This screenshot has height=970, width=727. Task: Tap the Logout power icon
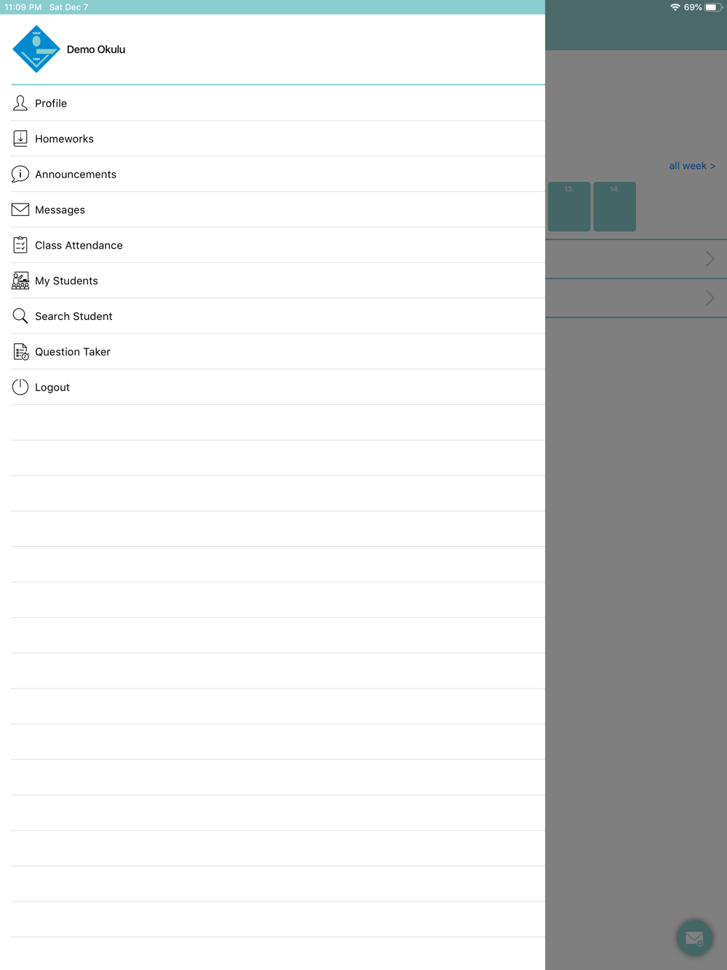click(x=20, y=387)
